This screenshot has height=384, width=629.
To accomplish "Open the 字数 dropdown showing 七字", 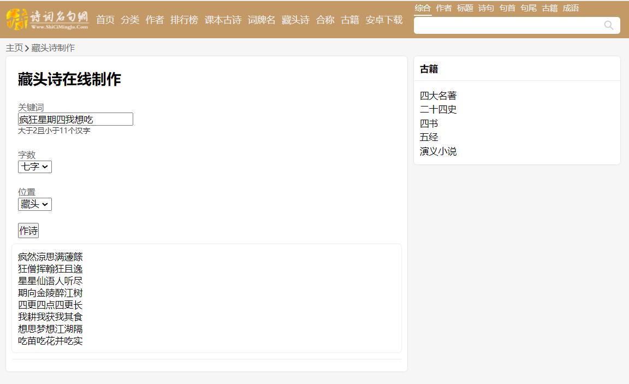I will coord(34,167).
